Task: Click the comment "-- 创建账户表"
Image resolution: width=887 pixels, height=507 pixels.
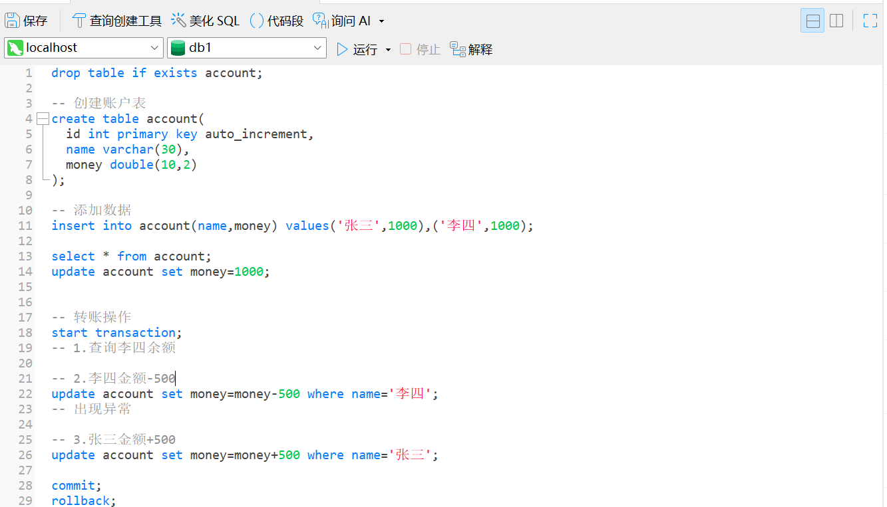Action: click(x=98, y=104)
